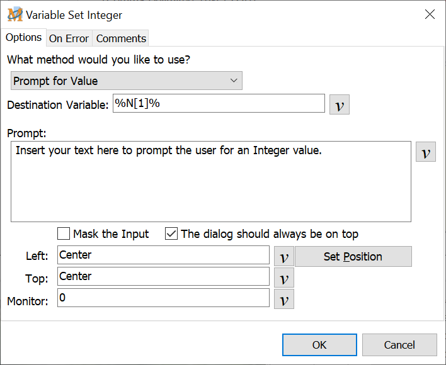The image size is (446, 365).
Task: Click the variable picker next to Top field
Action: (x=283, y=278)
